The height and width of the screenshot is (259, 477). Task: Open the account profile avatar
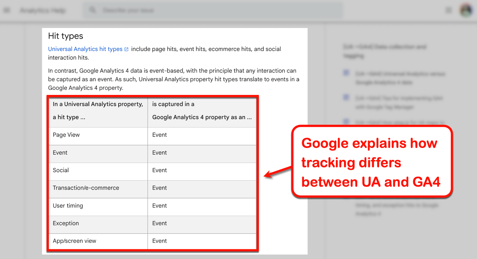tap(466, 10)
